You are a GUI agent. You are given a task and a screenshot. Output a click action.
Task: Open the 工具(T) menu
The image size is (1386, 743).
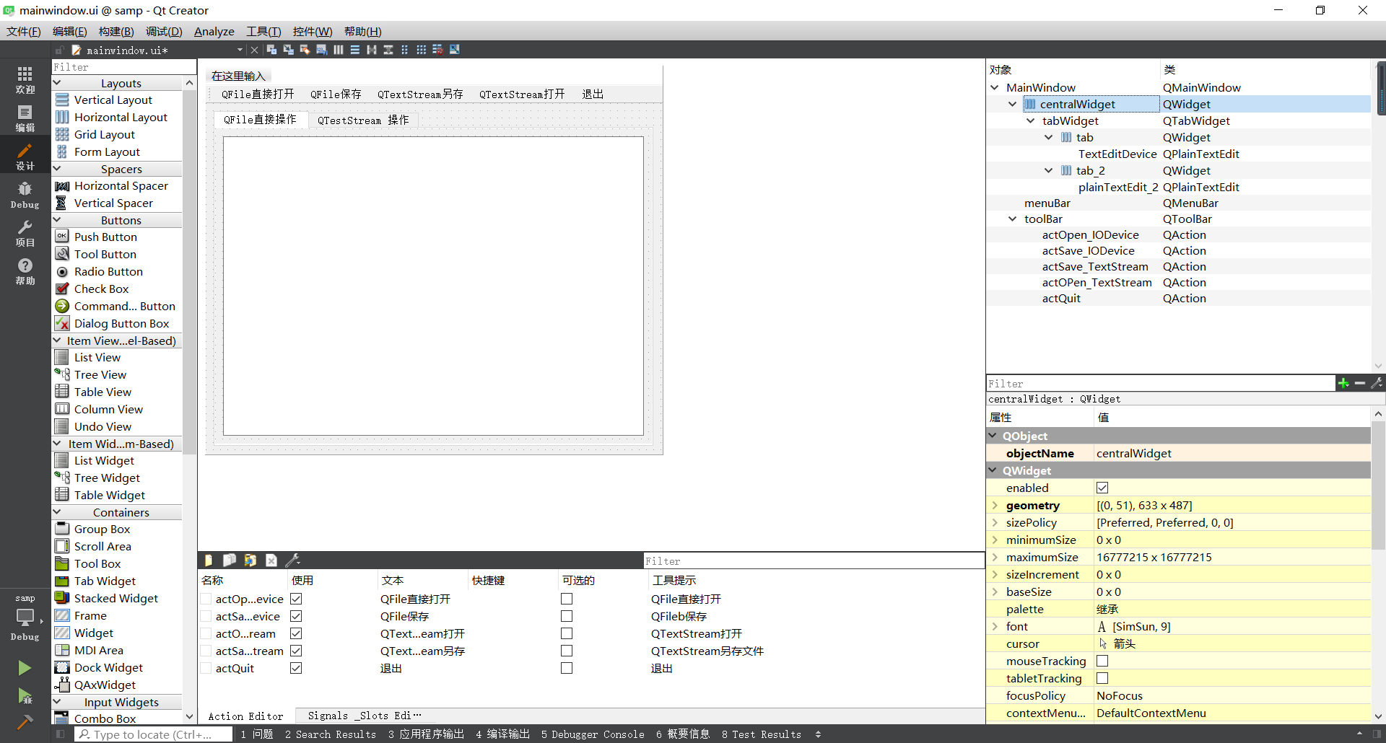pos(263,31)
